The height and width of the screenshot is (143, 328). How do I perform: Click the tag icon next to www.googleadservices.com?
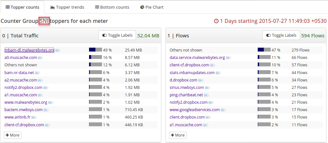[x=223, y=110]
